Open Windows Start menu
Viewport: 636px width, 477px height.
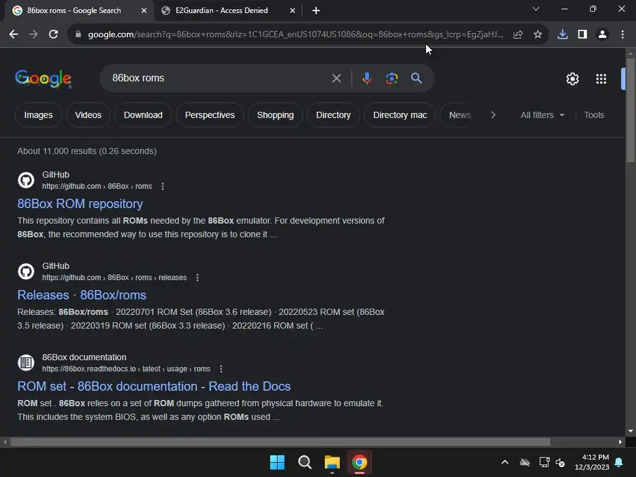point(278,462)
